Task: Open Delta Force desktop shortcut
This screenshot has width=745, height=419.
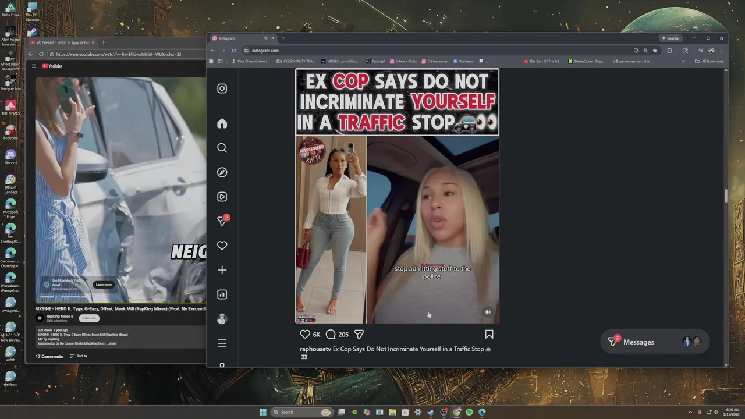Action: [10, 9]
